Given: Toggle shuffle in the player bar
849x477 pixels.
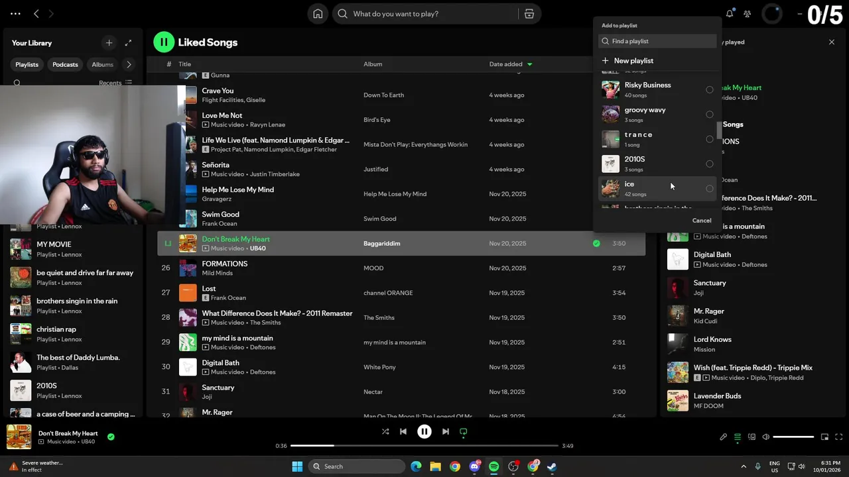Looking at the screenshot, I should [x=385, y=431].
